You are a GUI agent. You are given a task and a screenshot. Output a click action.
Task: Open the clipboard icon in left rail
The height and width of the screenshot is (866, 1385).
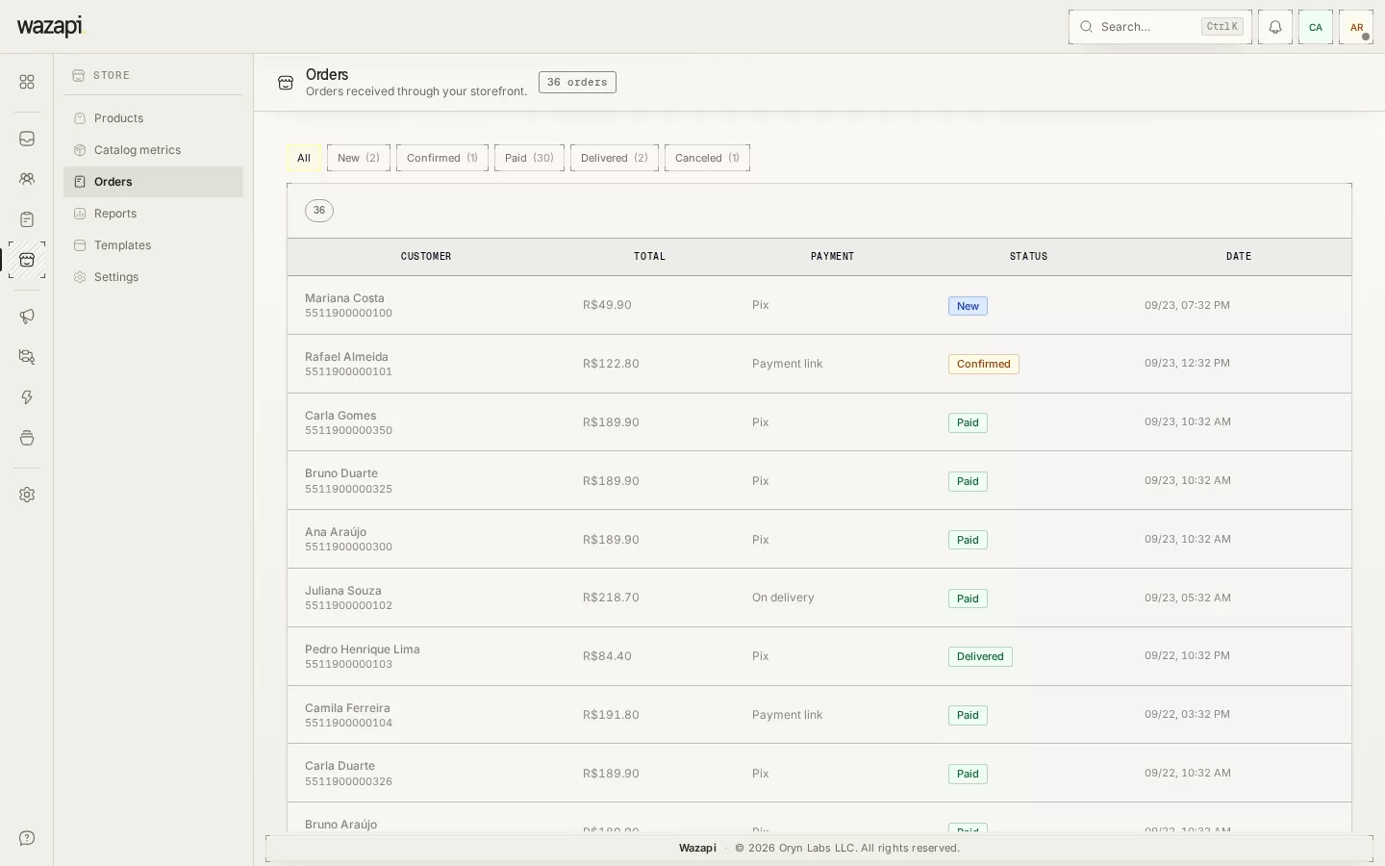point(27,219)
